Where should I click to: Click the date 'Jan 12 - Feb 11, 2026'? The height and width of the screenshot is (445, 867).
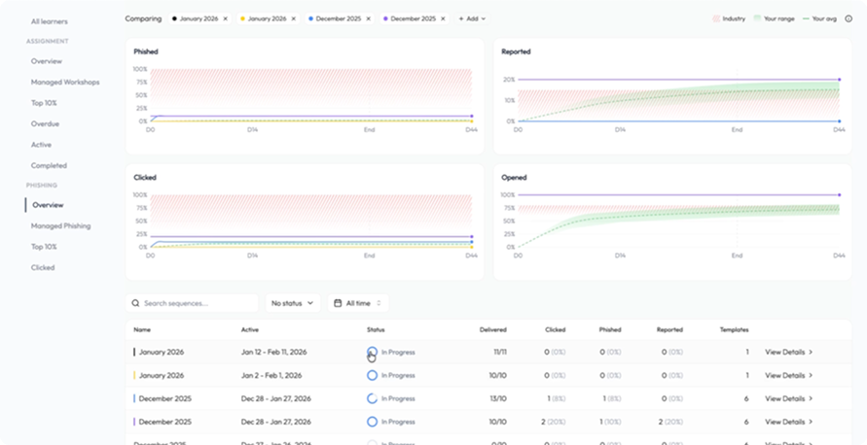273,353
